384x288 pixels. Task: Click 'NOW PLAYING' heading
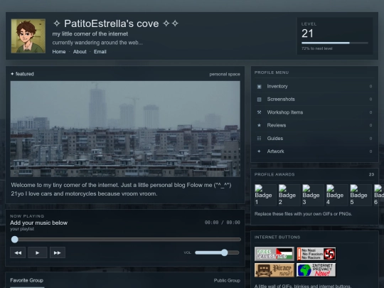[x=27, y=216]
